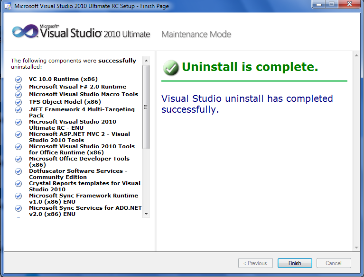
Task: Click the check icon beside Microsoft Office Developer Tools
Action: (x=19, y=159)
